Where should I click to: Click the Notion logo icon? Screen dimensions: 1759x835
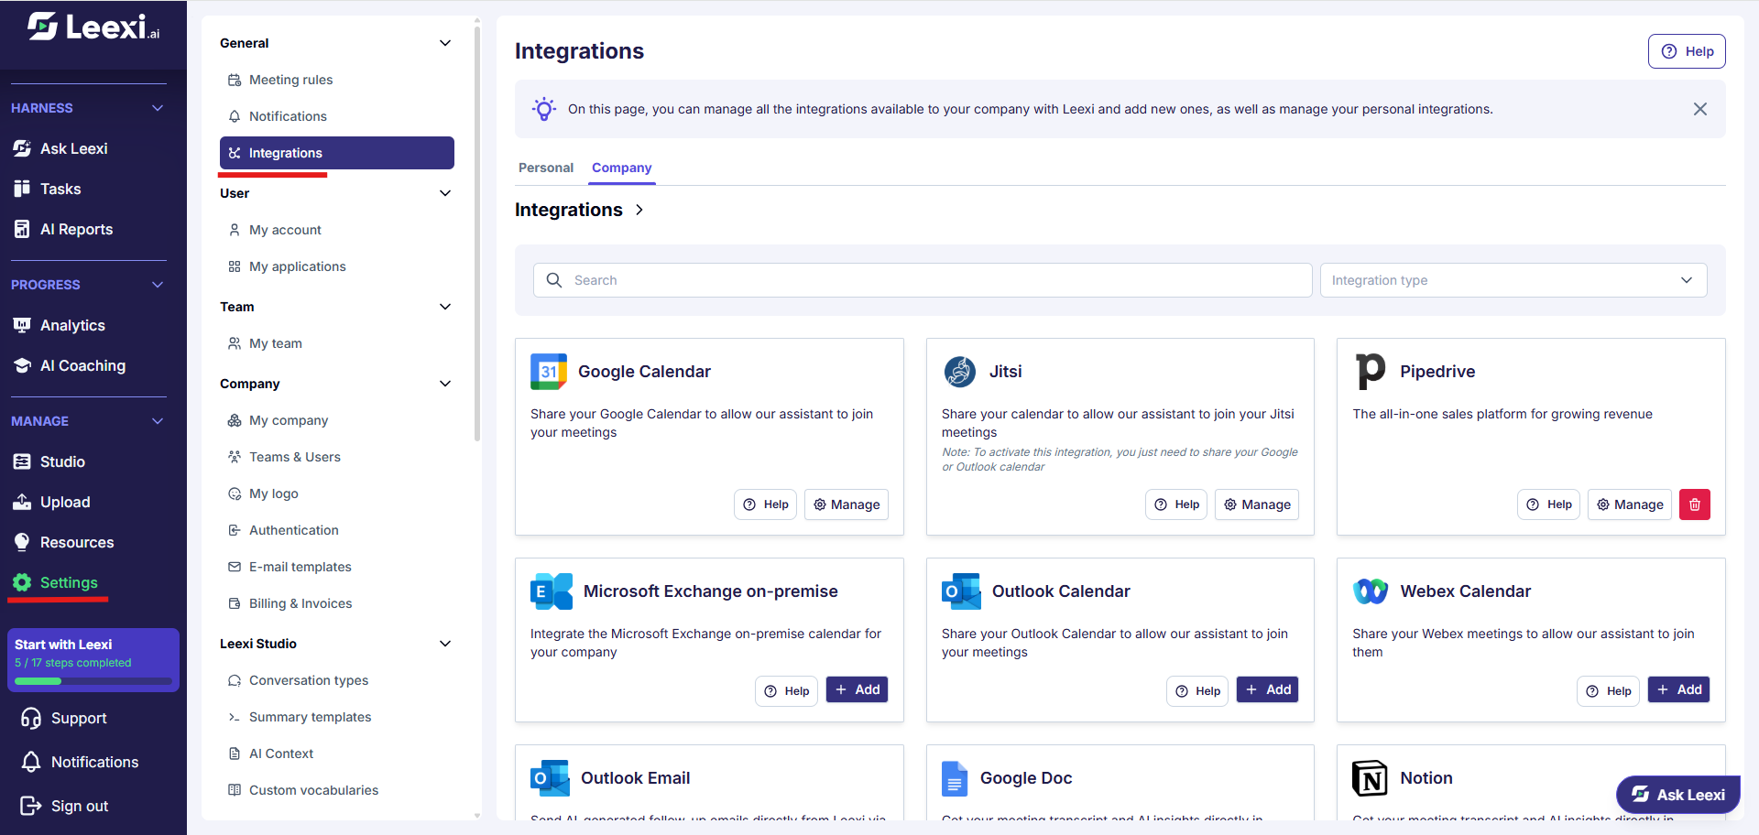click(1371, 778)
